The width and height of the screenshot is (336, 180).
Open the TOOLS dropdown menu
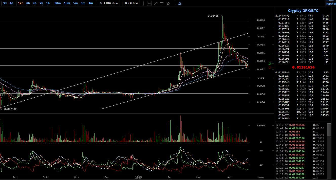pyautogui.click(x=131, y=3)
